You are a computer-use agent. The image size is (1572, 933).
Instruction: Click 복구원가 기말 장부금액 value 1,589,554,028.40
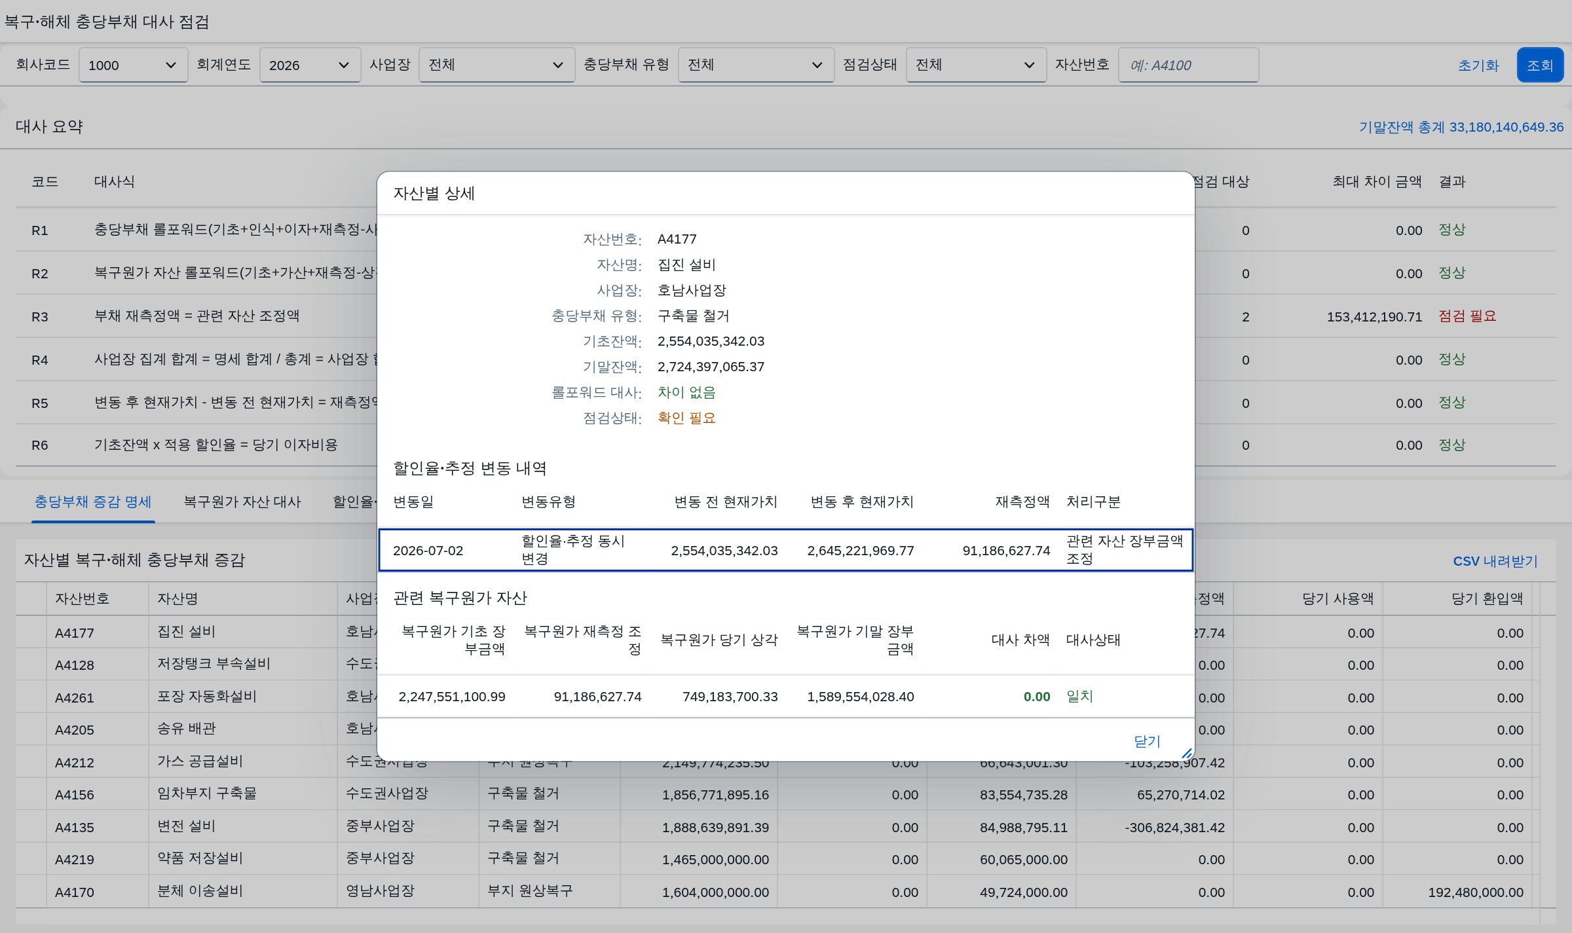[860, 697]
